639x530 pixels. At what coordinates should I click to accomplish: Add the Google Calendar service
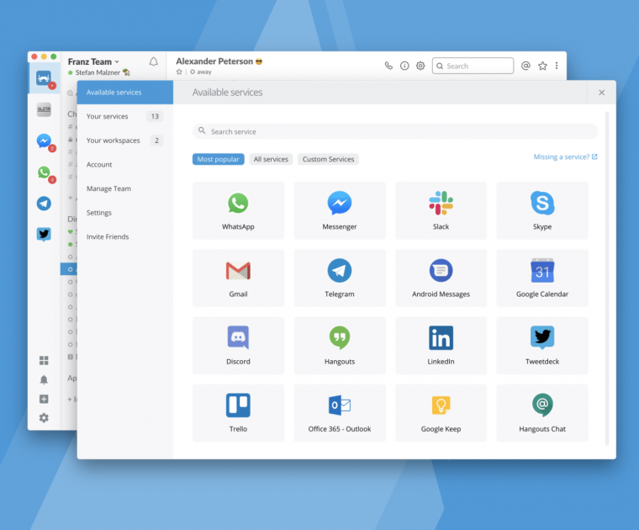(x=542, y=278)
